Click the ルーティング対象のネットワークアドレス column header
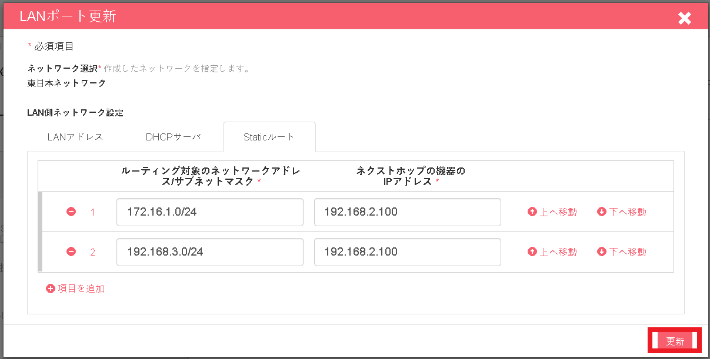This screenshot has height=359, width=710. click(x=210, y=176)
